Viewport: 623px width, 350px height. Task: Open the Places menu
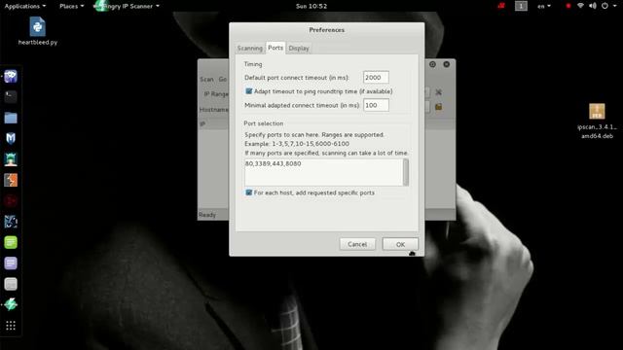[71, 6]
